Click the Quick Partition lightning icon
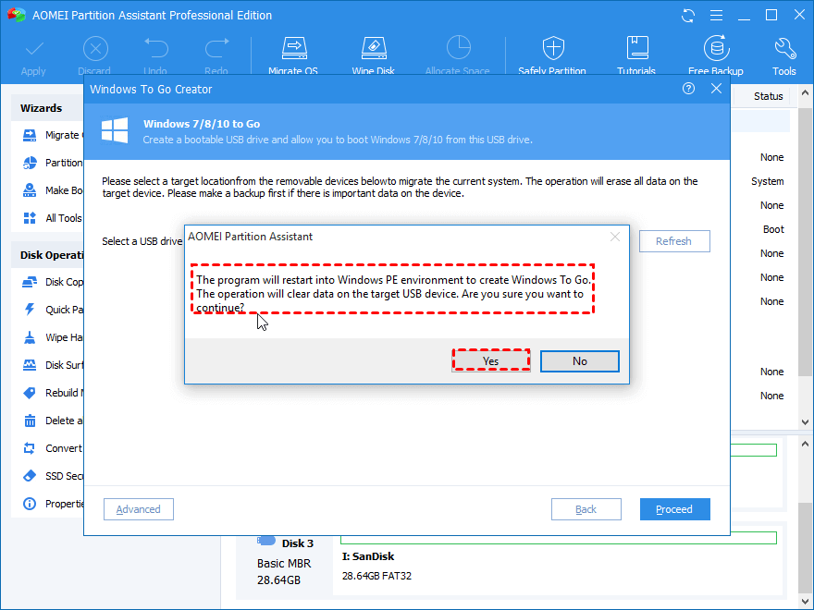Viewport: 814px width, 610px height. coord(30,310)
